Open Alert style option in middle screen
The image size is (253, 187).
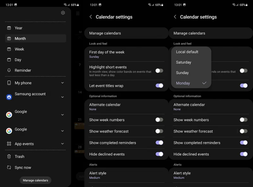[x=126, y=175]
